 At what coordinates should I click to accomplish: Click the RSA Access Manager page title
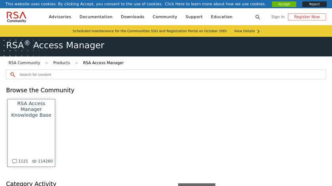click(x=55, y=45)
